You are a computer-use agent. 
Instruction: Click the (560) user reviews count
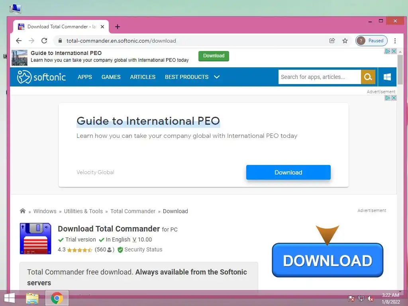coord(104,249)
